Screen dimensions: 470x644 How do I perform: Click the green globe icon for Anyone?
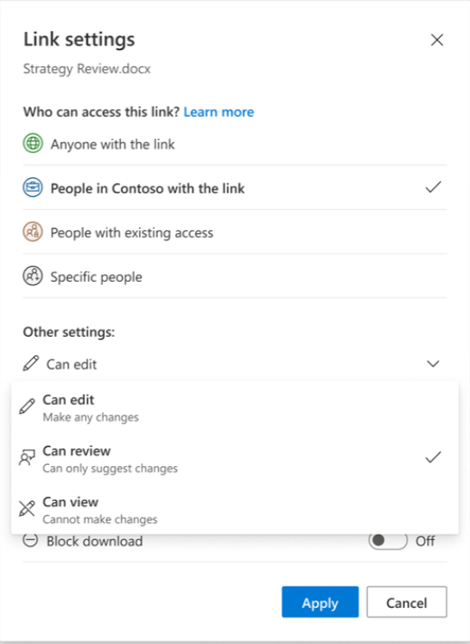coord(33,144)
